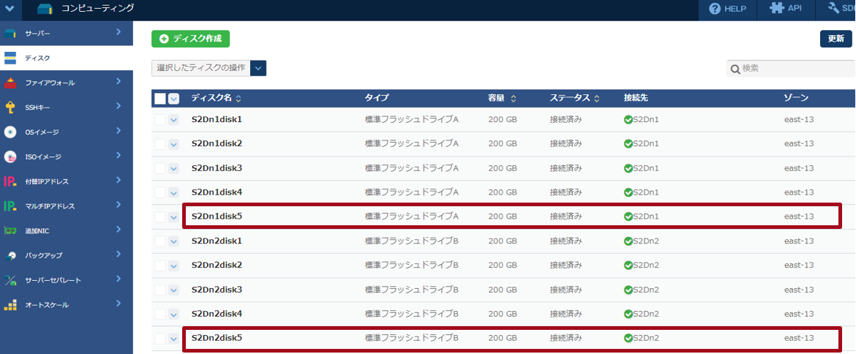Open the row dropdown for S2Dn2disk3
Image resolution: width=856 pixels, height=354 pixels.
pyautogui.click(x=173, y=290)
